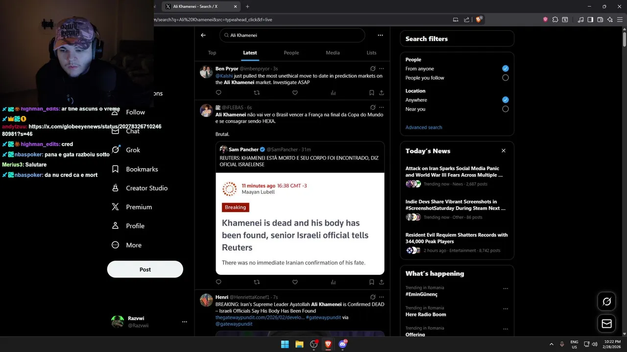Switch to Media tab
627x352 pixels.
click(x=333, y=53)
